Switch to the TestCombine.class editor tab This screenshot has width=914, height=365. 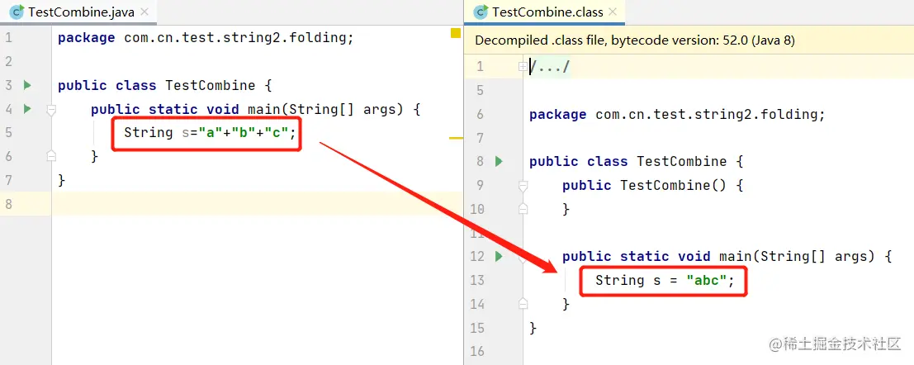coord(544,12)
